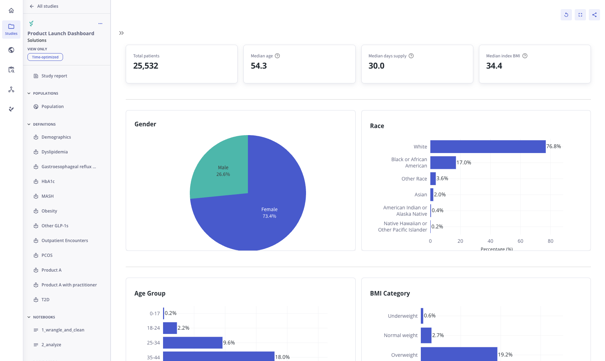Click help icon next to Median index BMI
The height and width of the screenshot is (361, 605).
click(x=525, y=56)
